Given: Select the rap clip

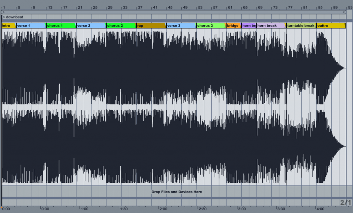Looking at the screenshot, I should pyautogui.click(x=151, y=25).
